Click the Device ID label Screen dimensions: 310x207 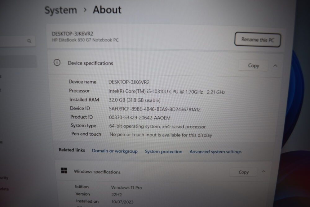[x=80, y=108]
